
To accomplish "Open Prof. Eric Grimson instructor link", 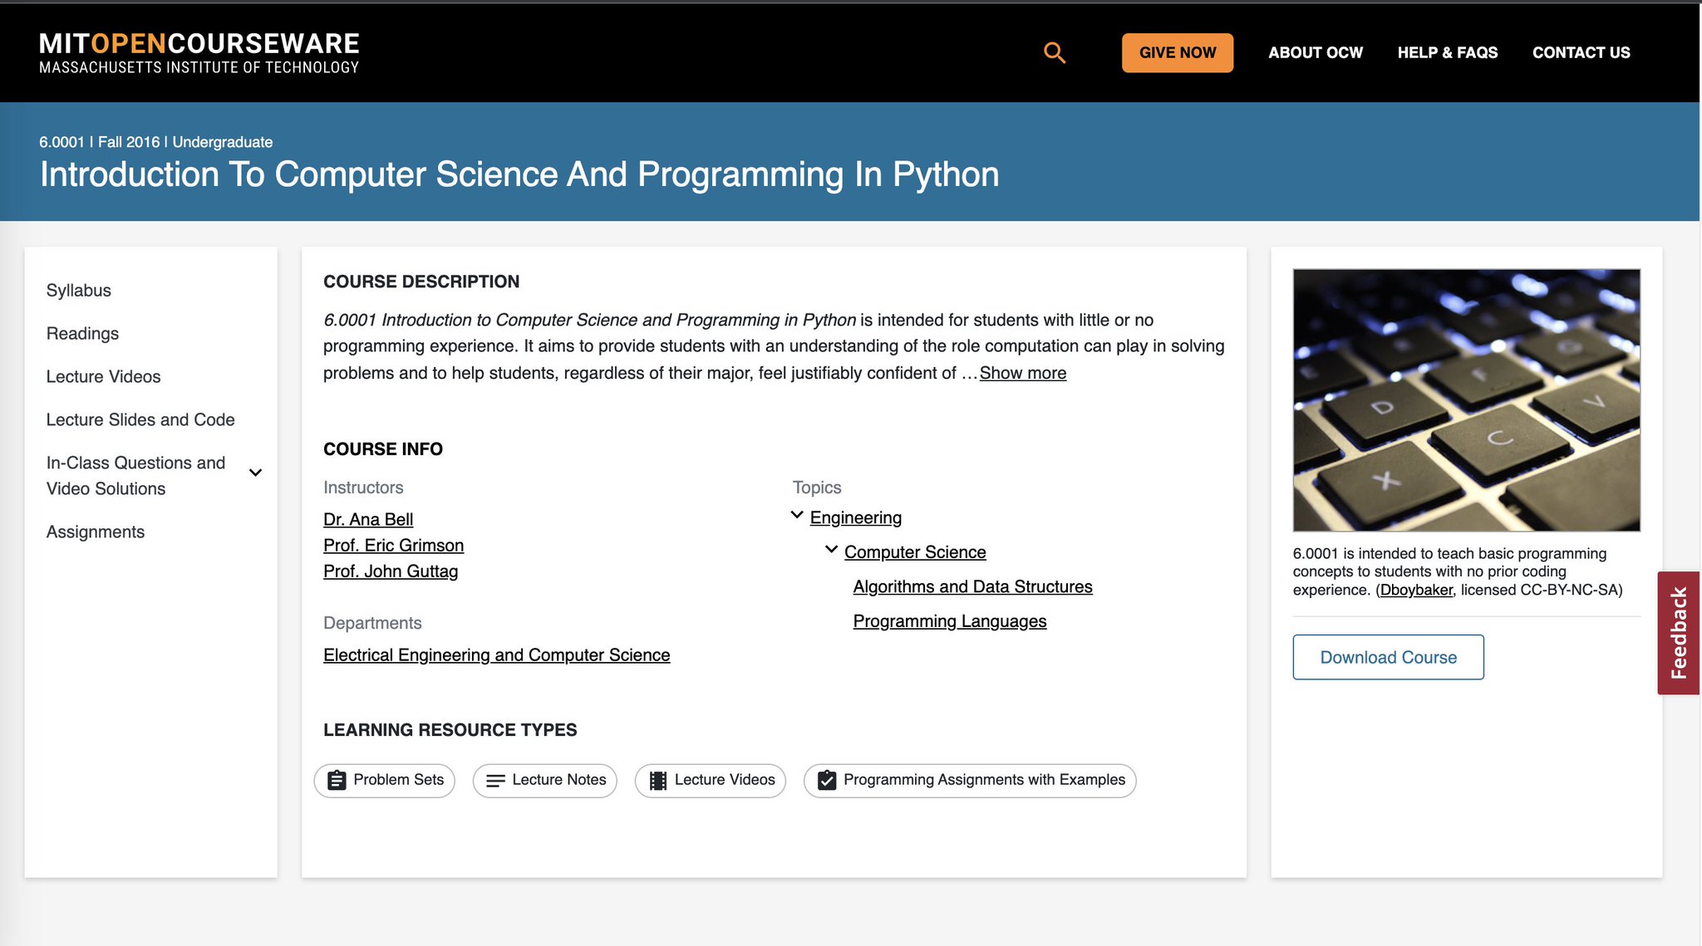I will coord(393,546).
